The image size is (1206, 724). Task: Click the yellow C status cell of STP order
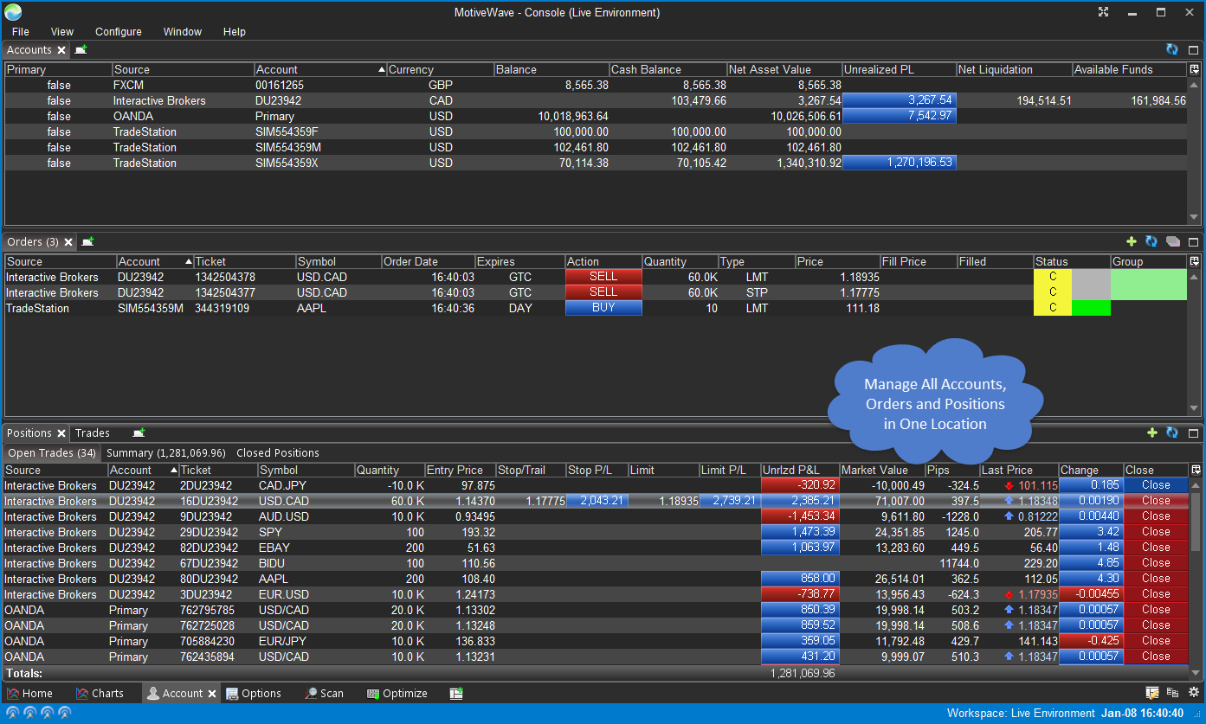[1053, 292]
